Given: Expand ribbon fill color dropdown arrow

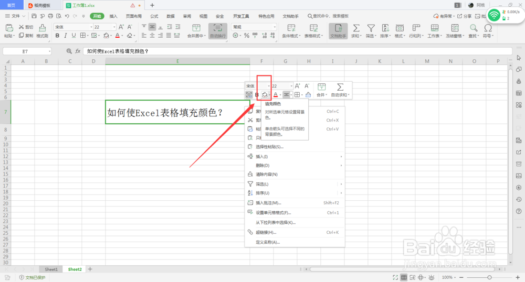Looking at the screenshot, I should coord(111,36).
